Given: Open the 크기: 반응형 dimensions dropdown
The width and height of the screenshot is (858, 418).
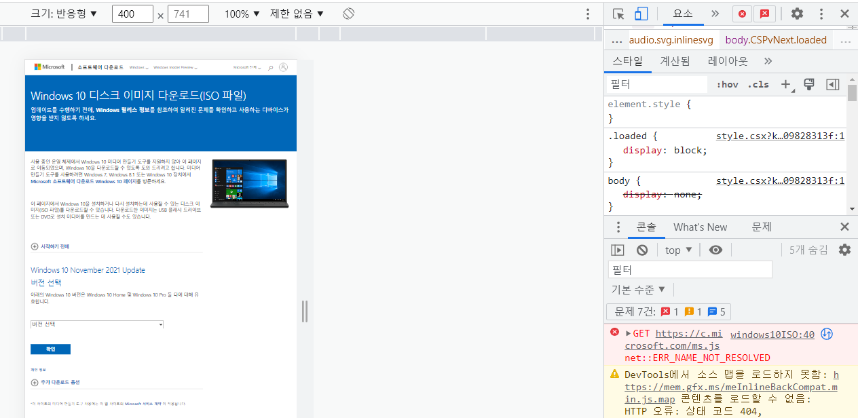Looking at the screenshot, I should tap(64, 14).
